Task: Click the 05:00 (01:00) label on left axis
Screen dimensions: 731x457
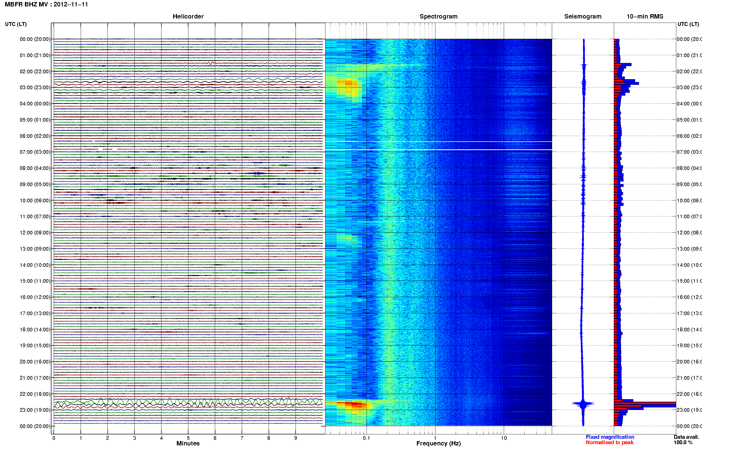Action: pos(35,120)
